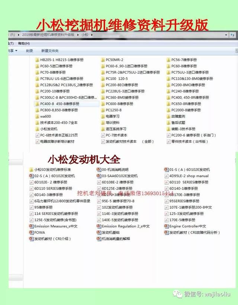Screen dimensions: 238x305
Task: Open the PC100 120-5 folder icon
Action: pos(103,79)
